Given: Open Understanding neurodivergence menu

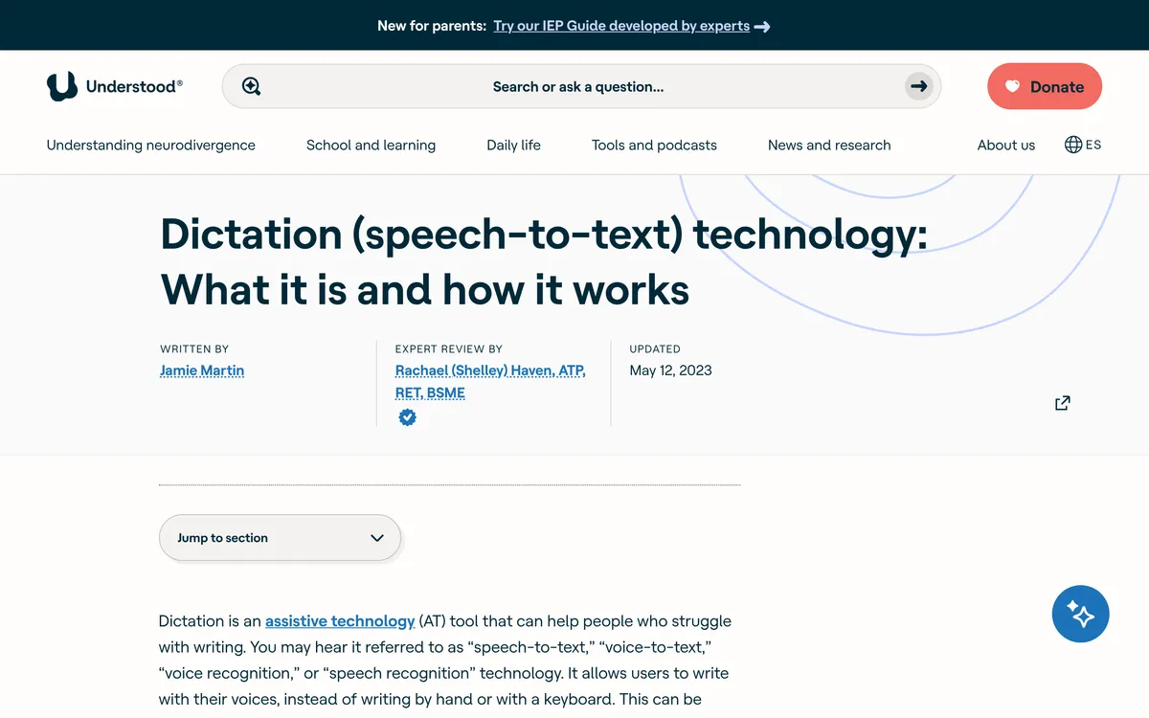Looking at the screenshot, I should (x=151, y=146).
